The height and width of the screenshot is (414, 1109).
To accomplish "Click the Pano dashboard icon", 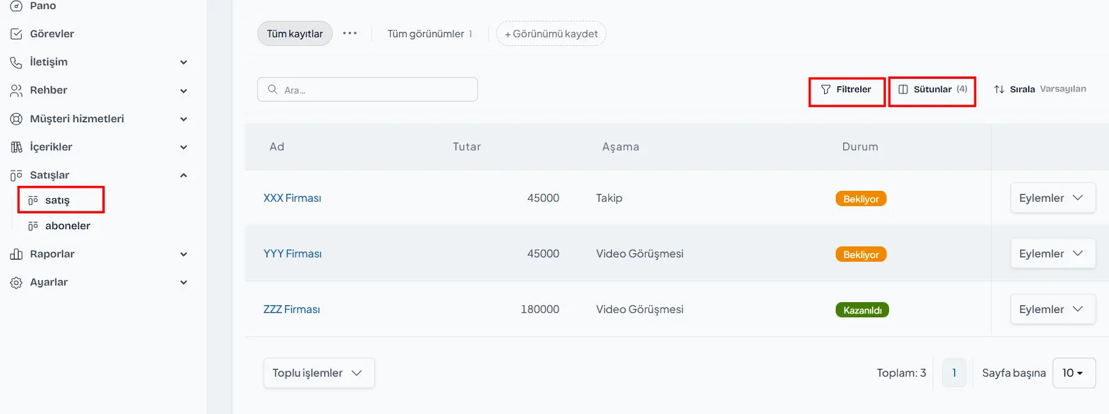I will point(17,6).
